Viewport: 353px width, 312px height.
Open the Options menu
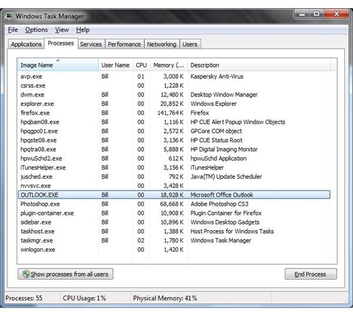click(x=36, y=30)
